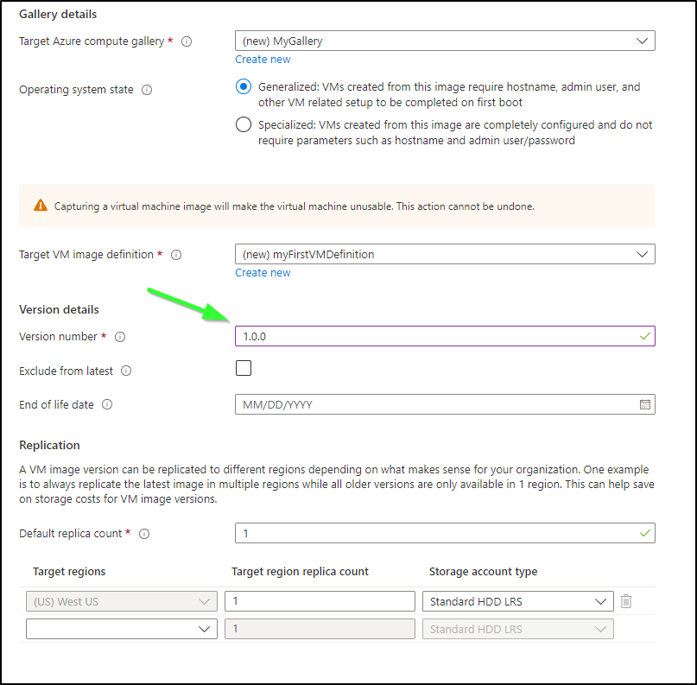Click Create new under VM image definition

263,272
